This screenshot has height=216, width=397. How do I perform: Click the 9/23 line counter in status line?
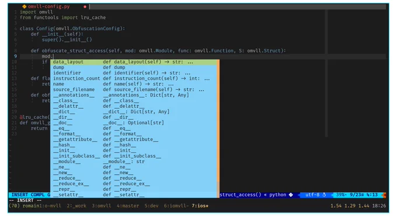(357, 195)
